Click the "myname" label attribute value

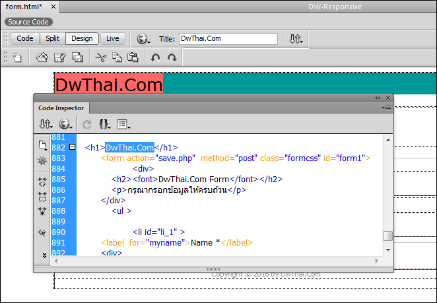[x=165, y=243]
